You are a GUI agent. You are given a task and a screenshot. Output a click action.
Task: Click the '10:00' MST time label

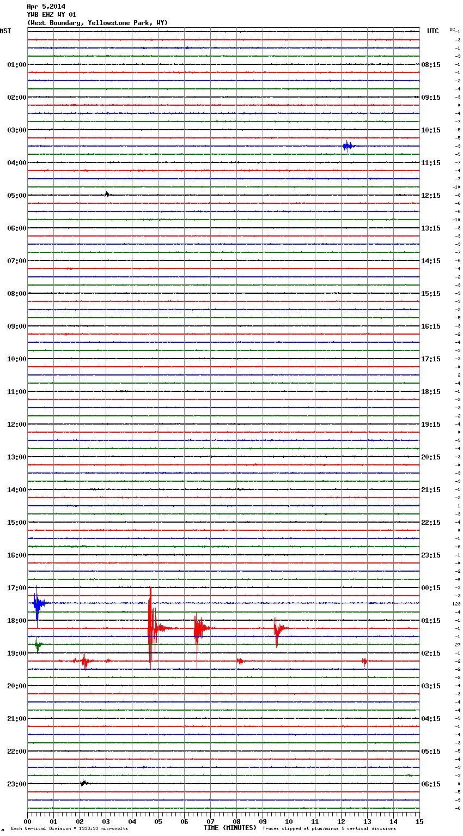[16, 359]
